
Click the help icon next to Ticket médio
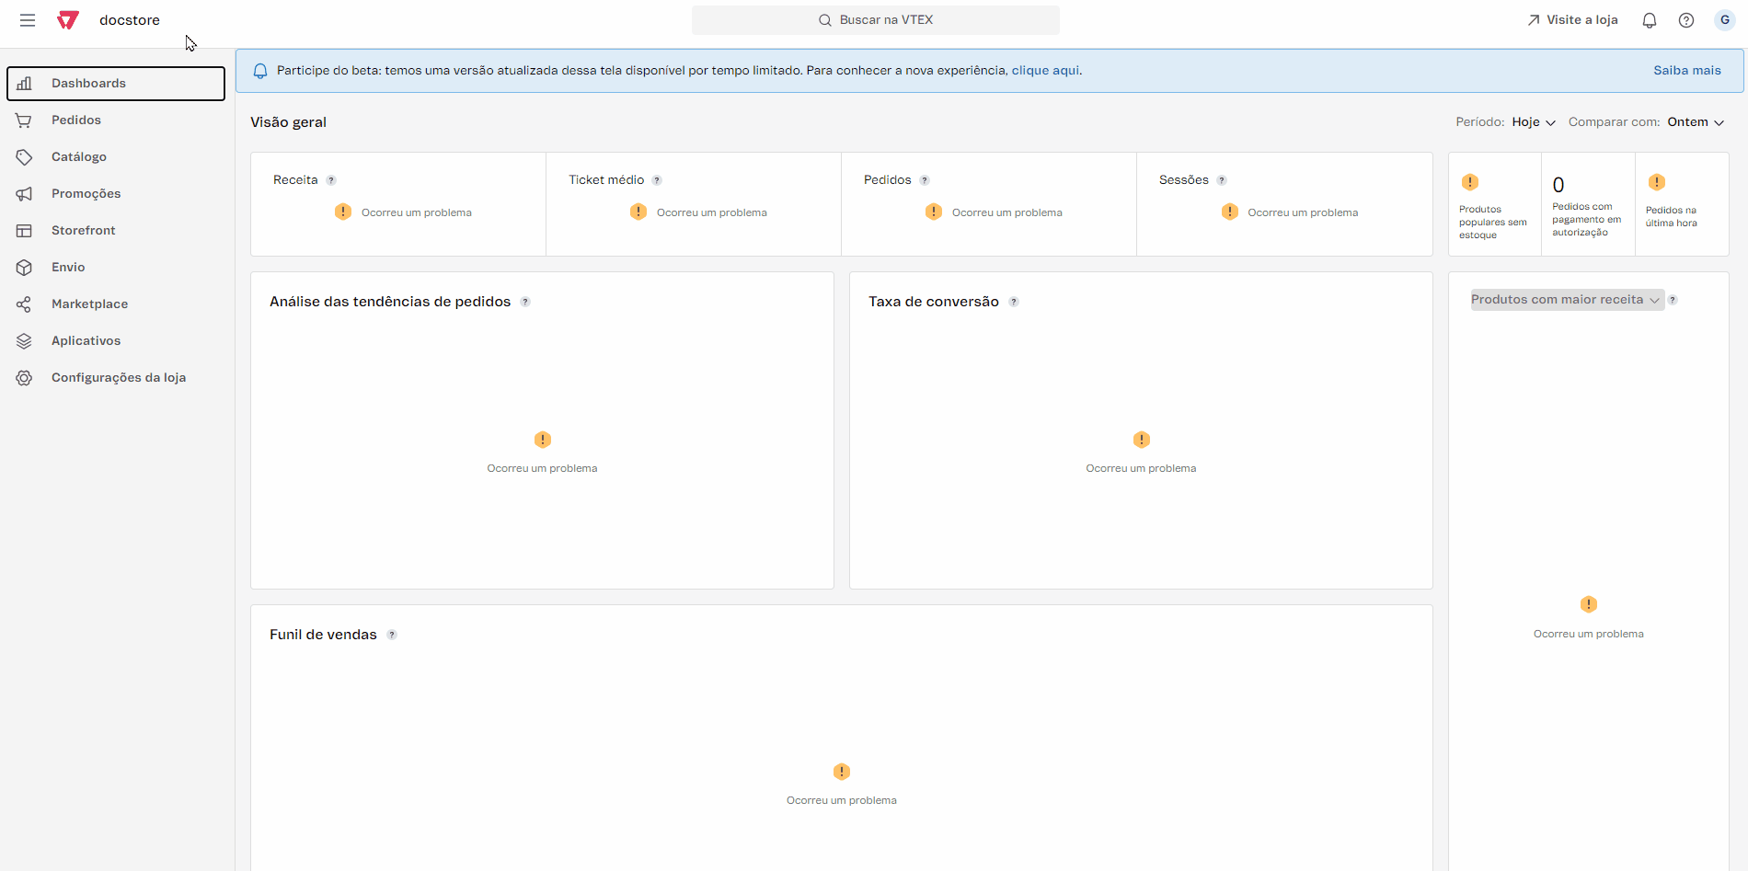tap(657, 180)
